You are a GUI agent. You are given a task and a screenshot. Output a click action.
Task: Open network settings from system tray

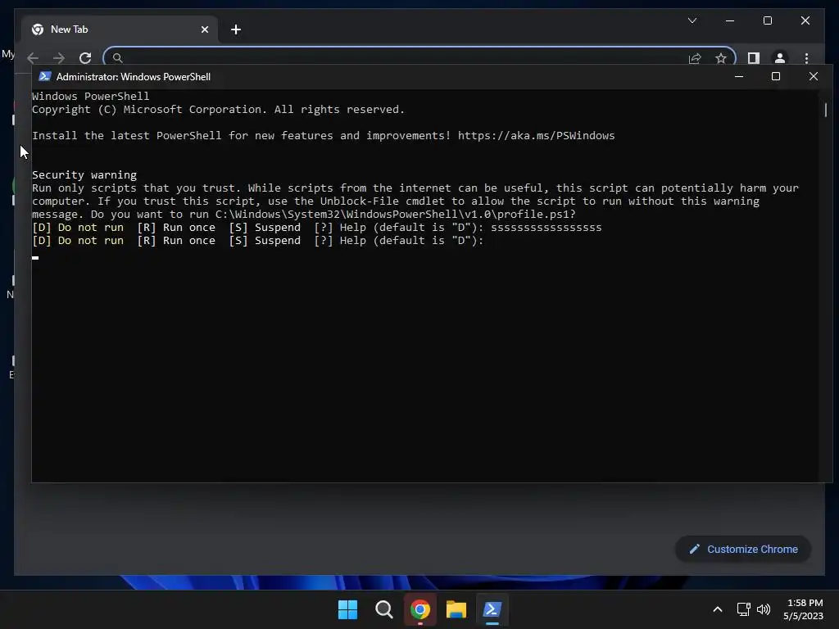743,609
